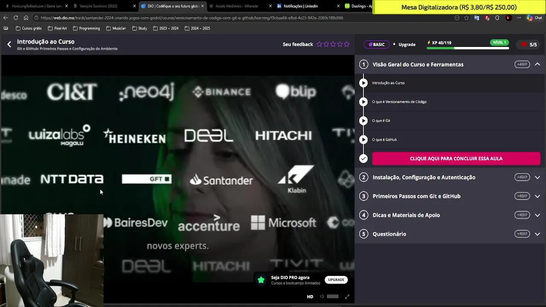Open the browser extensions puzzle icon
The width and height of the screenshot is (546, 307).
(x=497, y=18)
